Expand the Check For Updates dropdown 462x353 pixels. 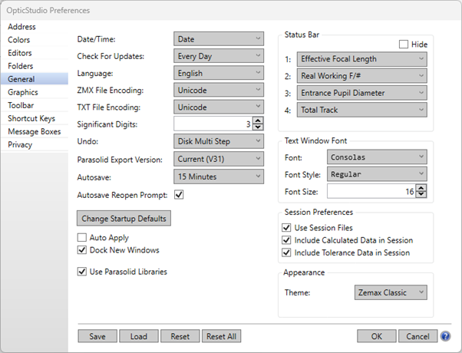click(x=218, y=56)
